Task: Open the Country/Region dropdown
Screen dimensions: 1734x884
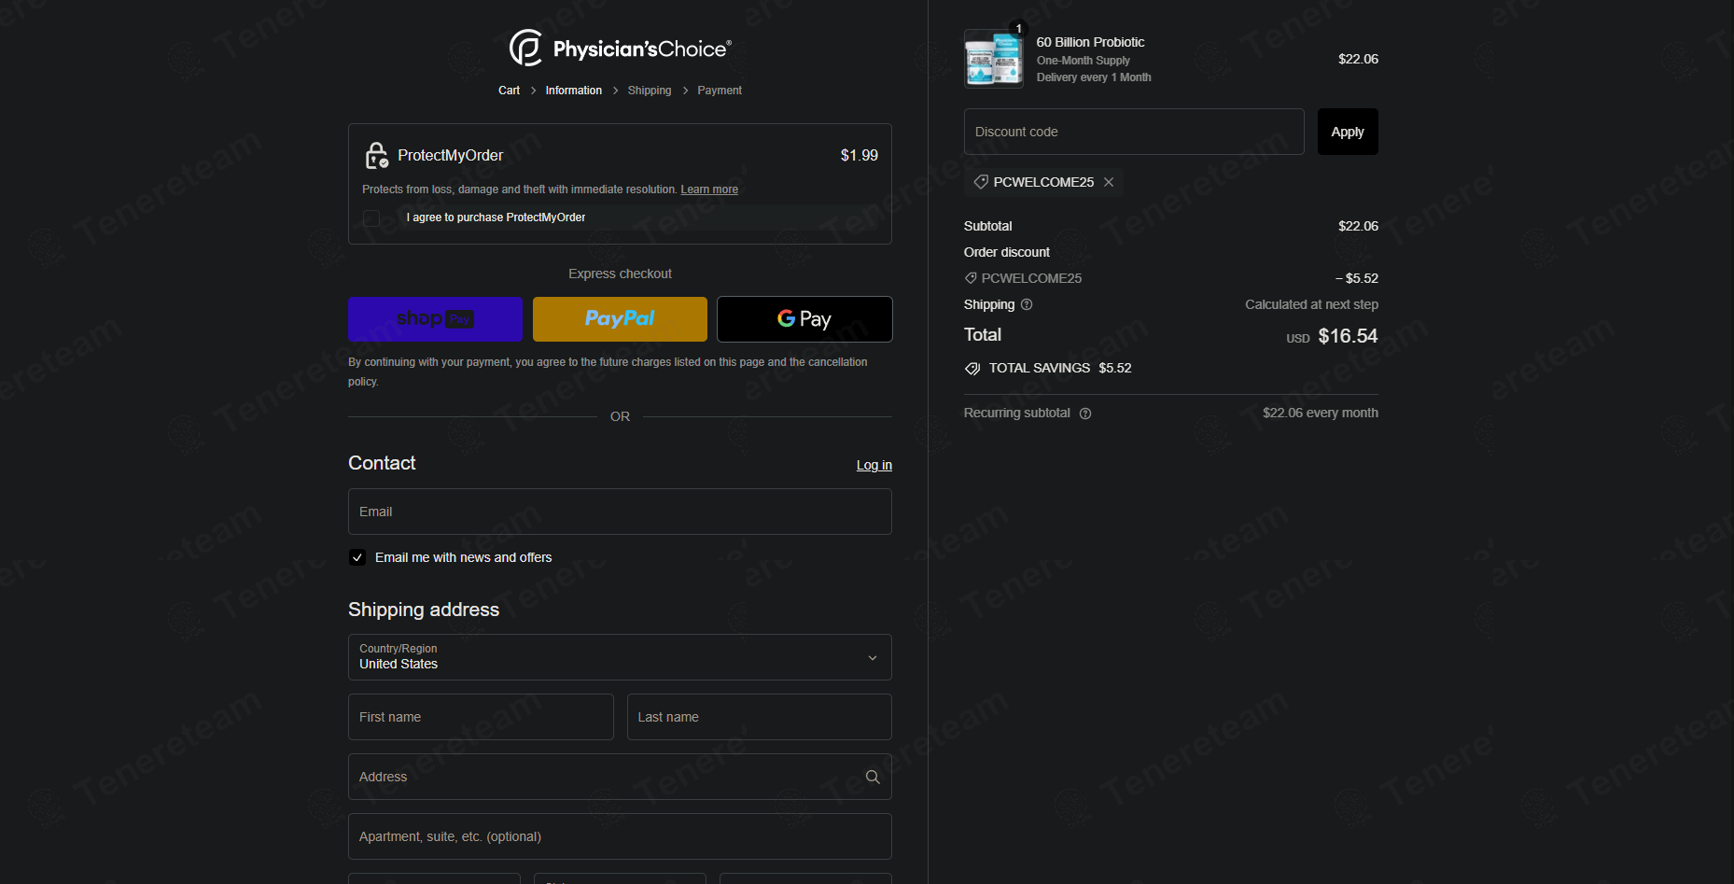Action: pos(620,657)
